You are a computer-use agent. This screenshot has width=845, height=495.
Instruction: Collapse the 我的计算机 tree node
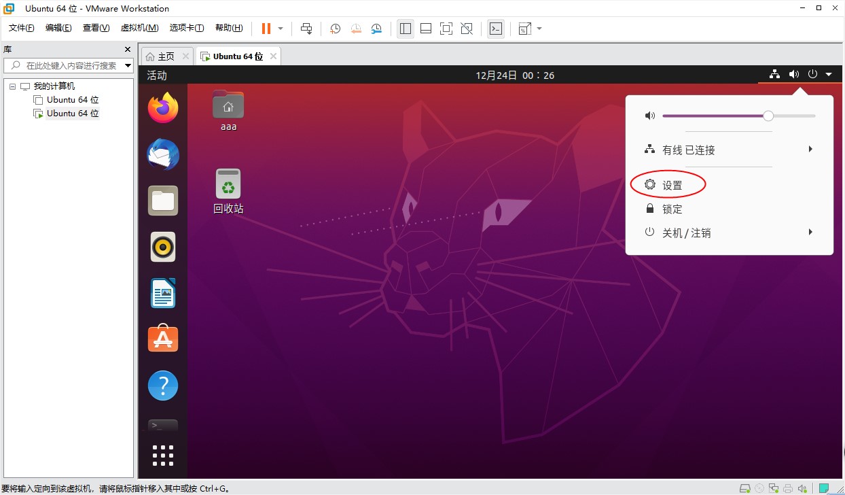click(x=12, y=85)
